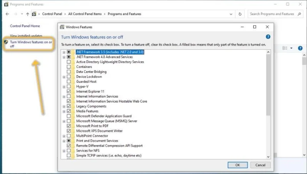
Task: Check the Guarded Host checkbox
Action: [69, 82]
